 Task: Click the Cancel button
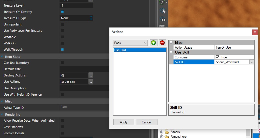[147, 122]
